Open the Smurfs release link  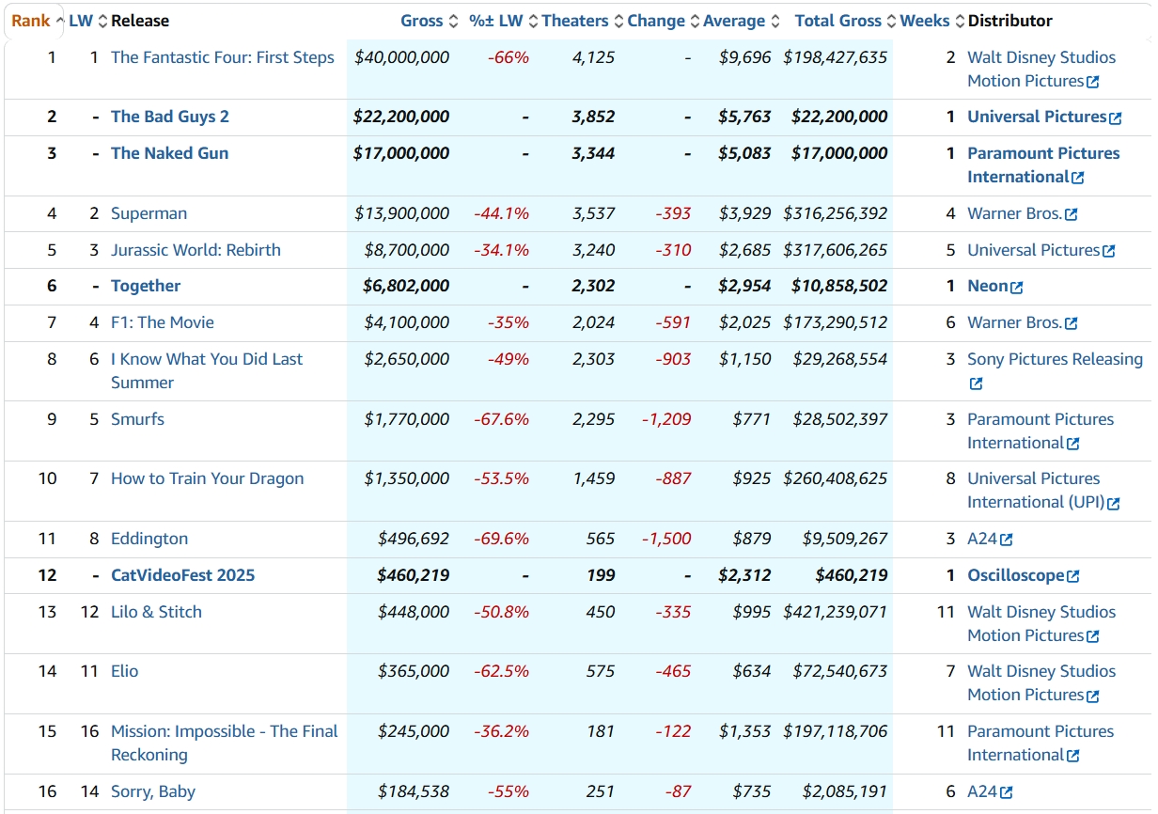point(137,419)
